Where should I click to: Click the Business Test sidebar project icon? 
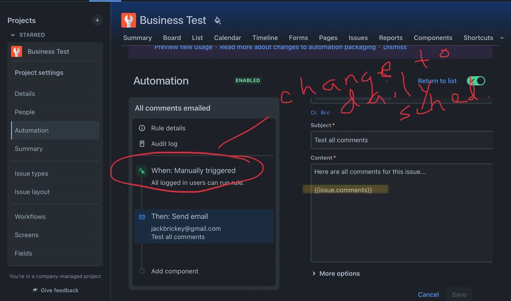point(16,52)
